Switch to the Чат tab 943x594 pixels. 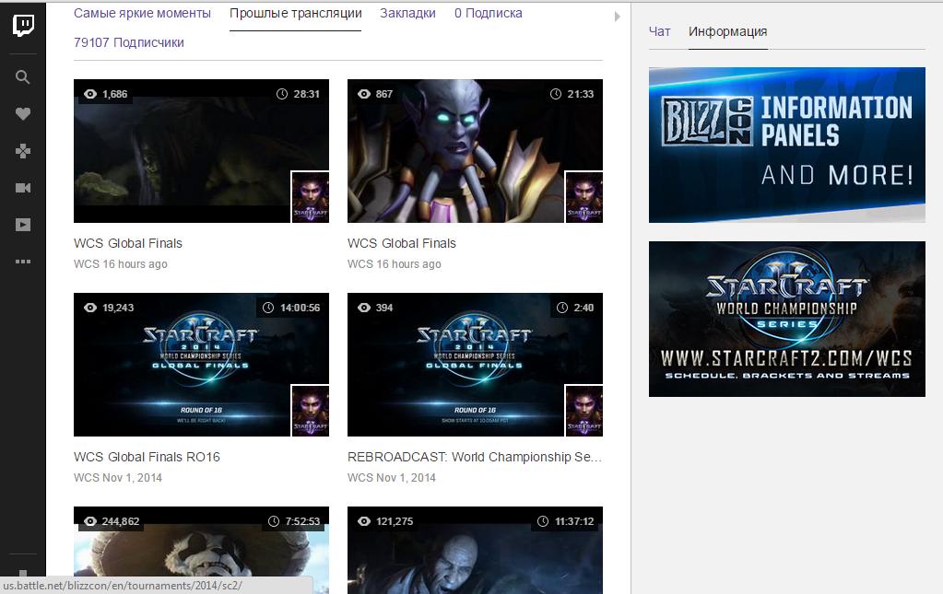(659, 31)
